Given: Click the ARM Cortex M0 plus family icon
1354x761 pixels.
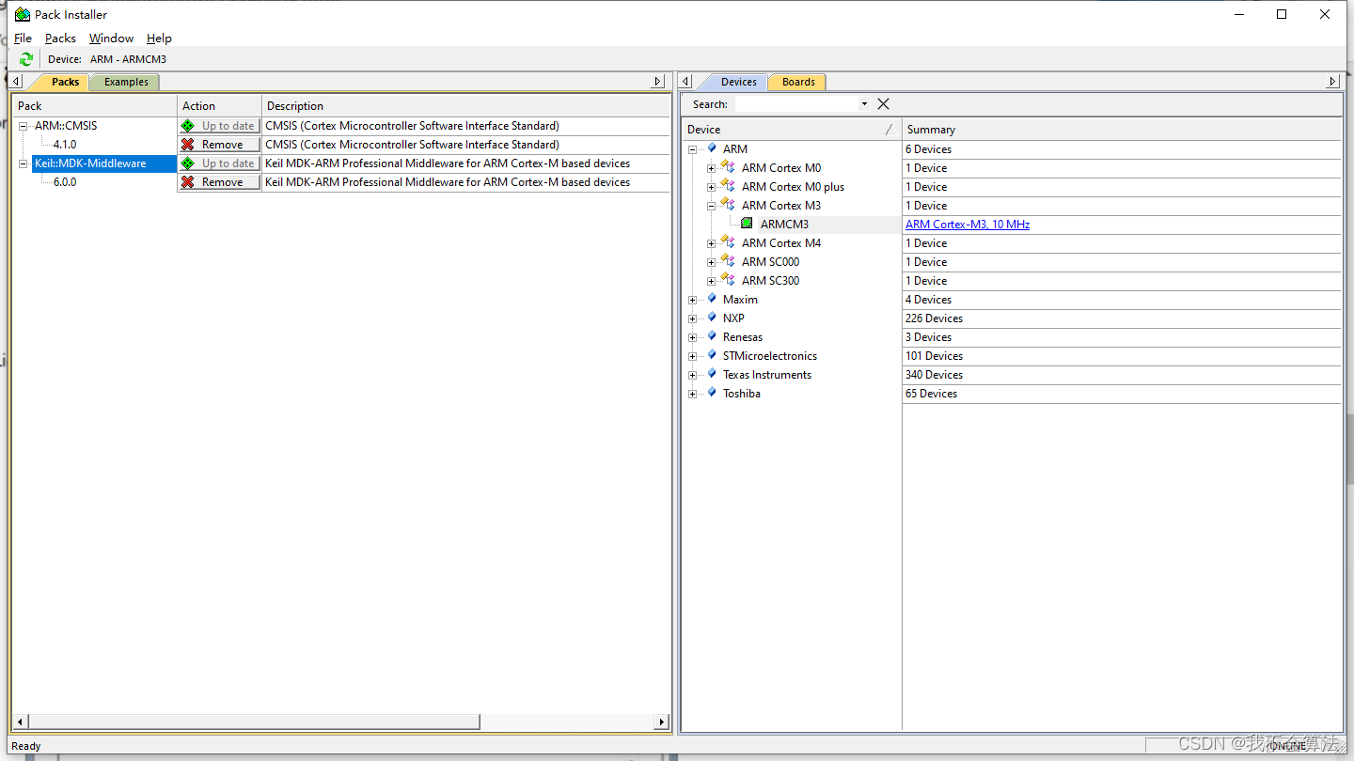Looking at the screenshot, I should (728, 186).
